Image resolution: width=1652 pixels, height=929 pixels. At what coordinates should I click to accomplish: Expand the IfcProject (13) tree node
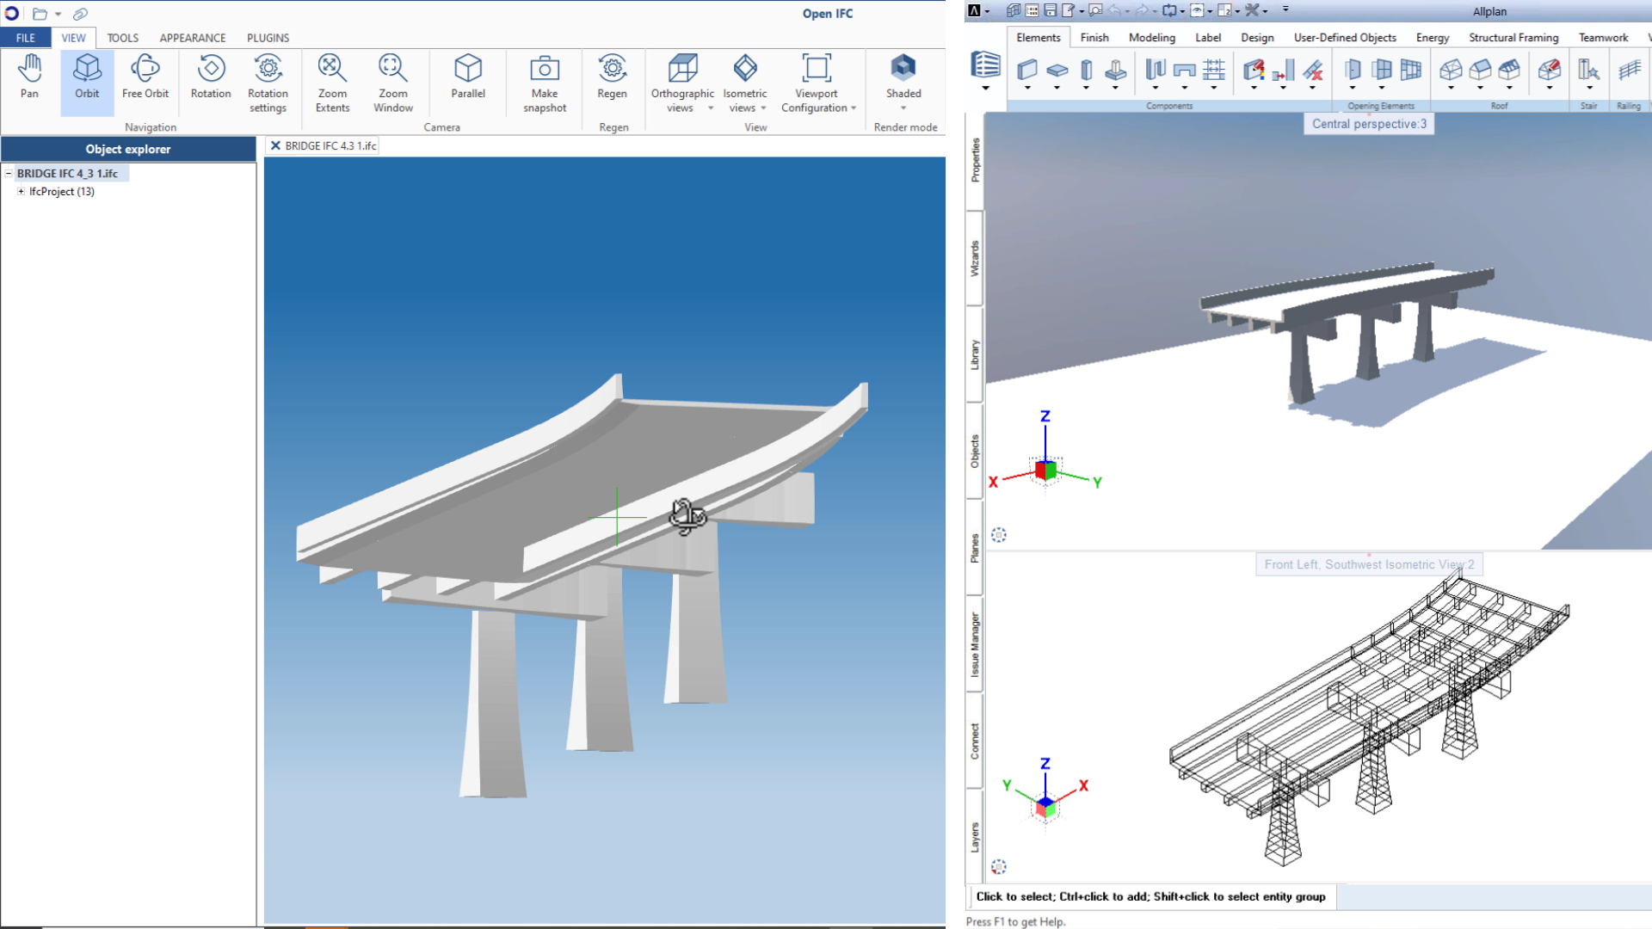(21, 191)
